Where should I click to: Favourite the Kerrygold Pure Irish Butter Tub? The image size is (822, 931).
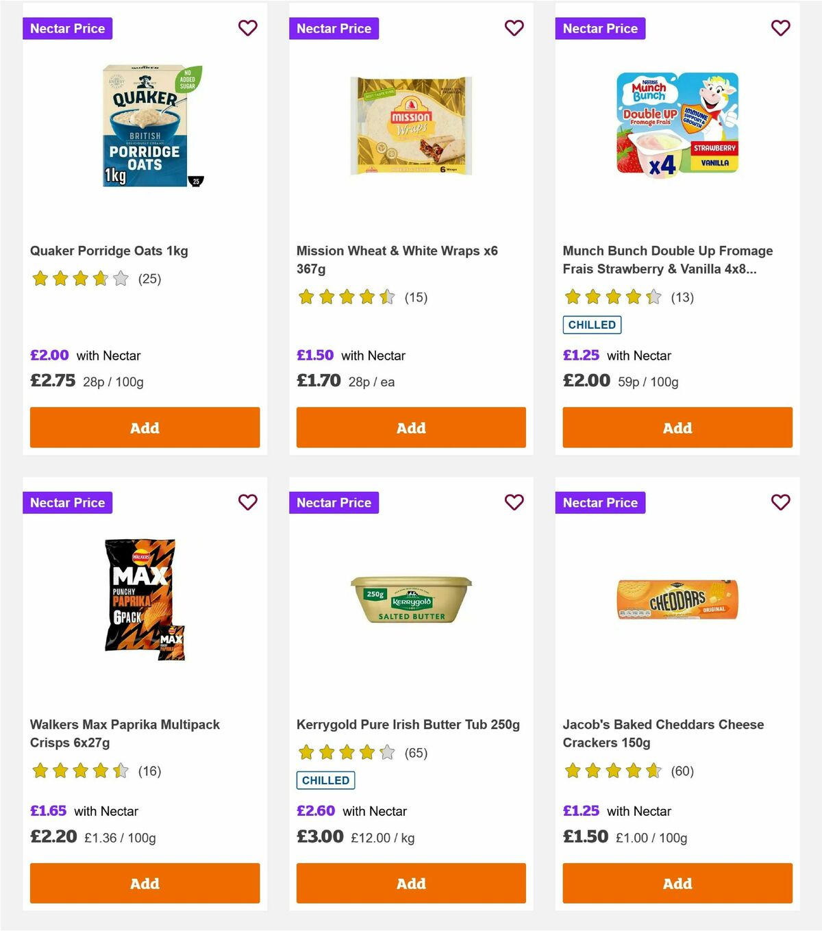click(514, 502)
